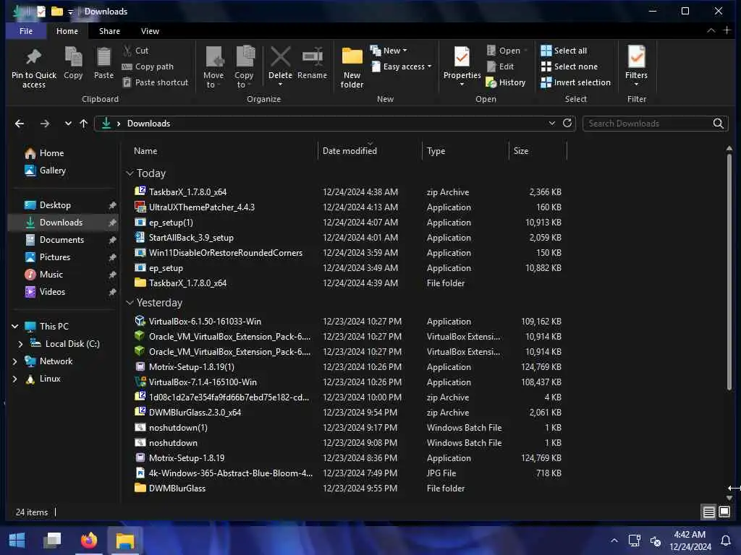Click Copy path in Clipboard group
The image size is (741, 555).
(148, 66)
